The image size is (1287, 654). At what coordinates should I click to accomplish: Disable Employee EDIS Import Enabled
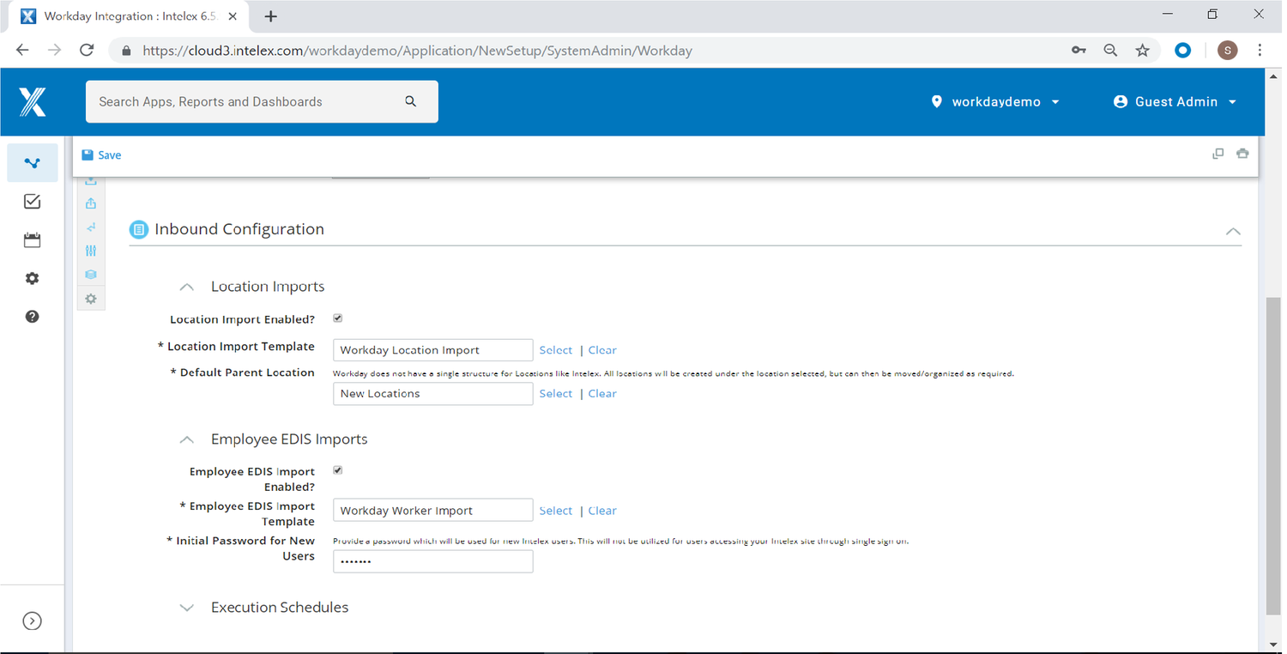[x=337, y=469]
